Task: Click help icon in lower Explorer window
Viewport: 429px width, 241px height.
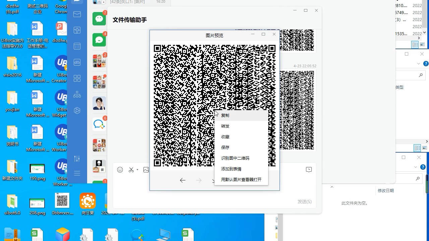Action: tap(423, 167)
